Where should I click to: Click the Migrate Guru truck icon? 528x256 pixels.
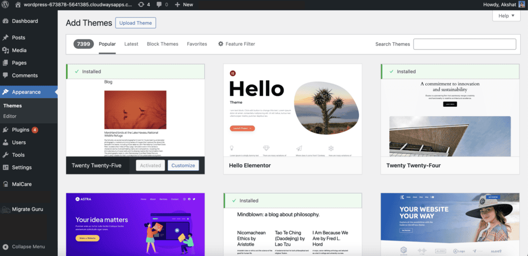[x=5, y=209]
